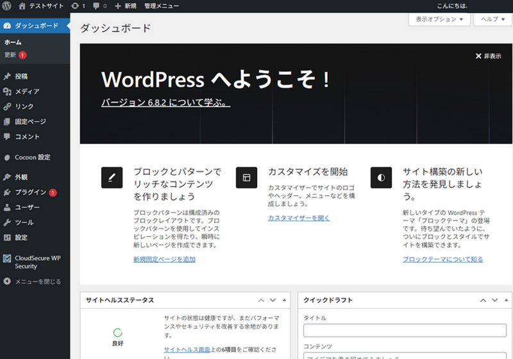Image resolution: width=513 pixels, height=359 pixels.
Task: Select ホーム in the dashboard submenu
Action: pyautogui.click(x=13, y=42)
